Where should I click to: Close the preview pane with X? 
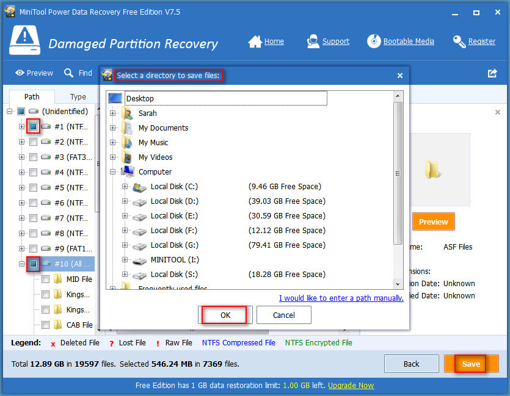pyautogui.click(x=497, y=112)
